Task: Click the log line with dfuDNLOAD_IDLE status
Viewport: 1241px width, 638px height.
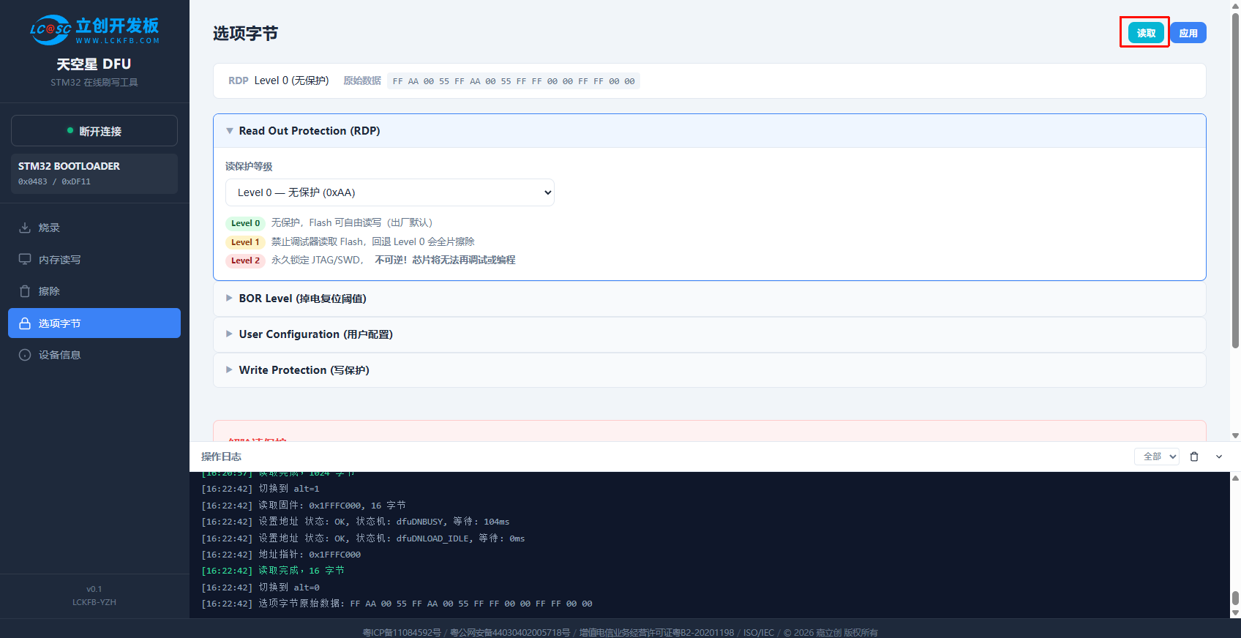Action: (363, 538)
